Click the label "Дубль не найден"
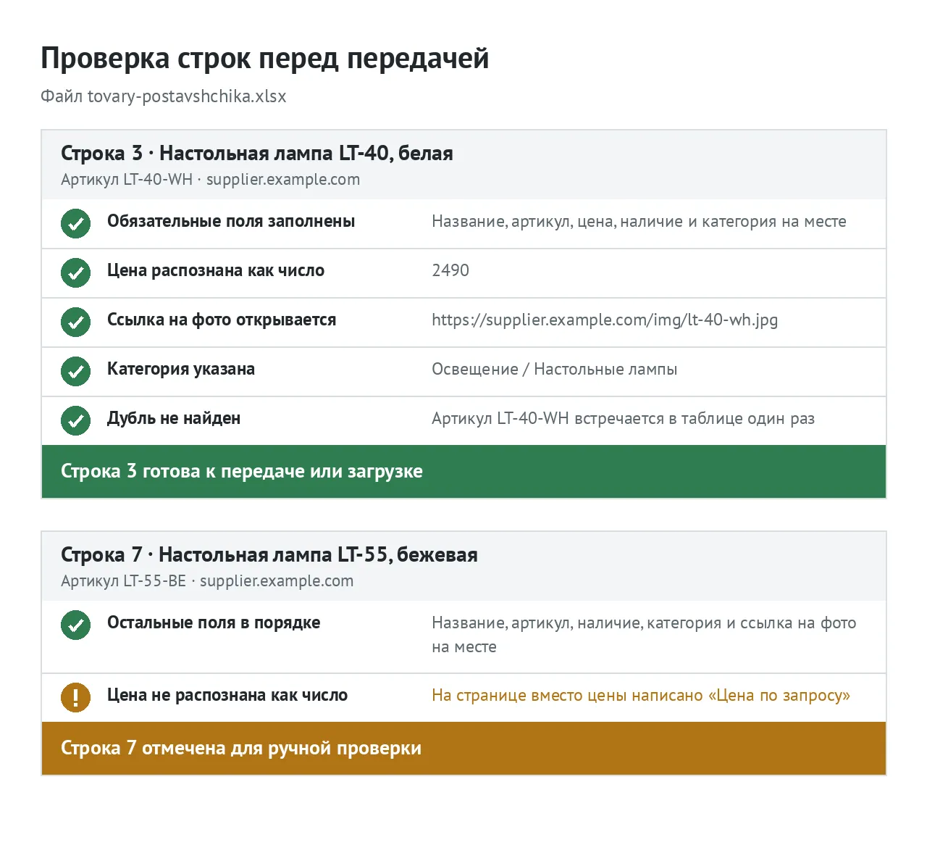Viewport: 927px width, 845px height. [x=174, y=419]
